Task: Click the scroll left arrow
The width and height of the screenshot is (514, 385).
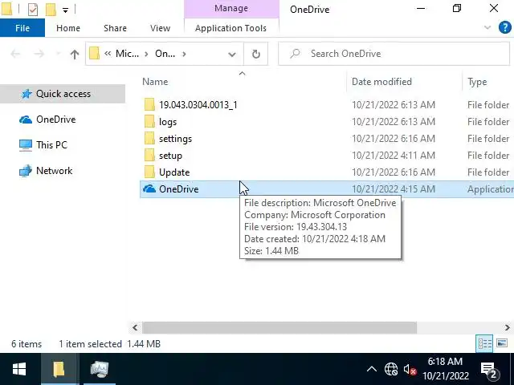Action: tap(135, 327)
